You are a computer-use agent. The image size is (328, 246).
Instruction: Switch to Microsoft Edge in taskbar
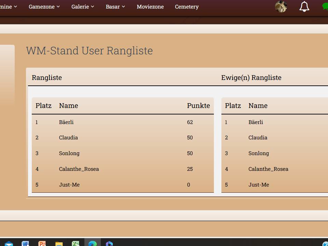(92, 243)
